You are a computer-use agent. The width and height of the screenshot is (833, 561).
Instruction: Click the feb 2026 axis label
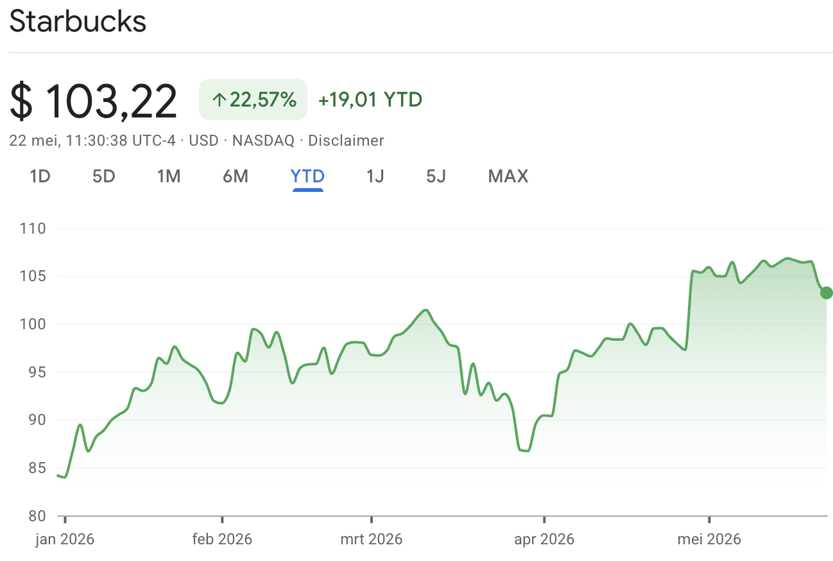pyautogui.click(x=222, y=539)
